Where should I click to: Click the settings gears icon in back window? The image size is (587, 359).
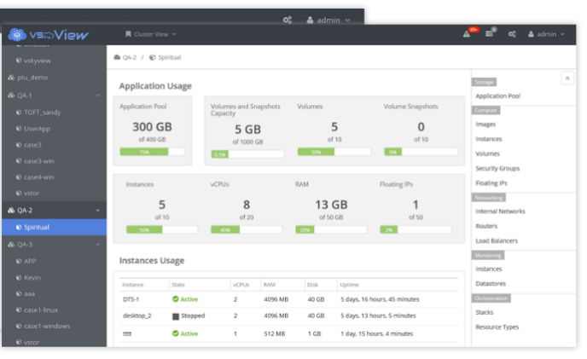pyautogui.click(x=288, y=20)
